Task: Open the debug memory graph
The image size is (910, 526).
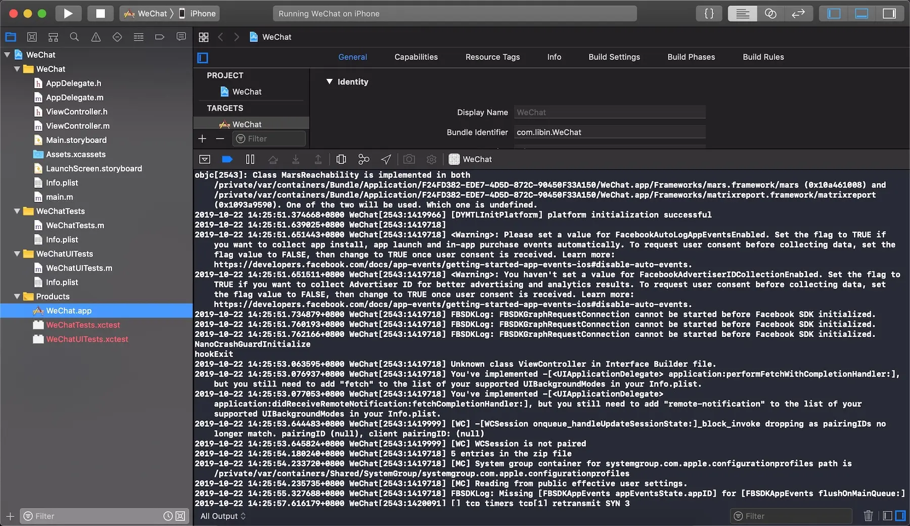Action: pyautogui.click(x=363, y=159)
